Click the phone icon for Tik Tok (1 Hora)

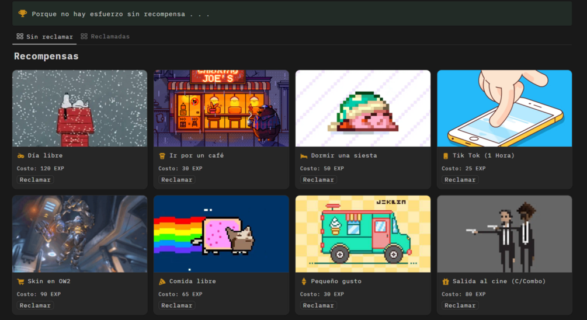click(446, 156)
